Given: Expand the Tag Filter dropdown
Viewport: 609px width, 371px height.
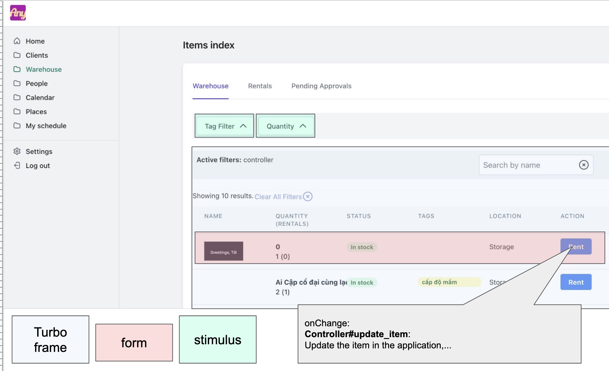Looking at the screenshot, I should pos(224,126).
